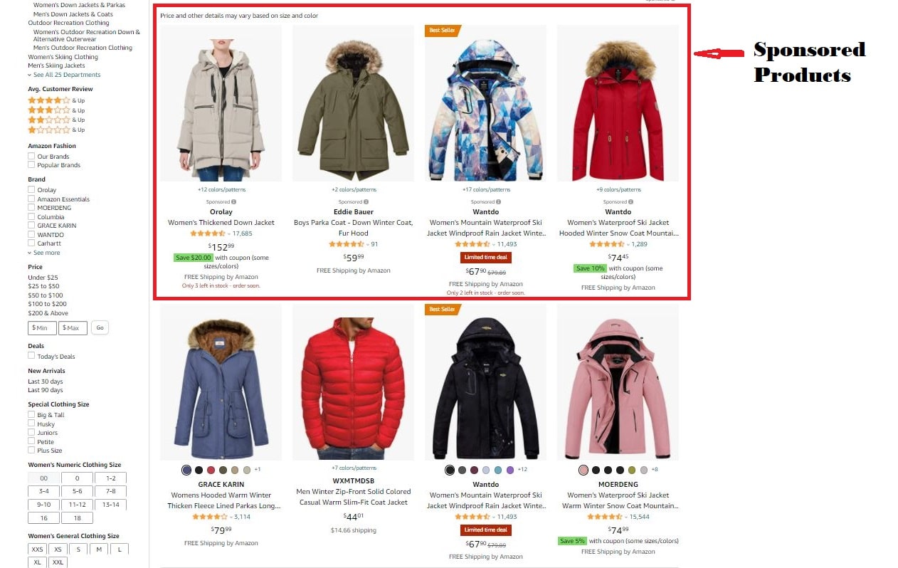
Task: Select size XS in General Clothing Size
Action: [x=58, y=549]
